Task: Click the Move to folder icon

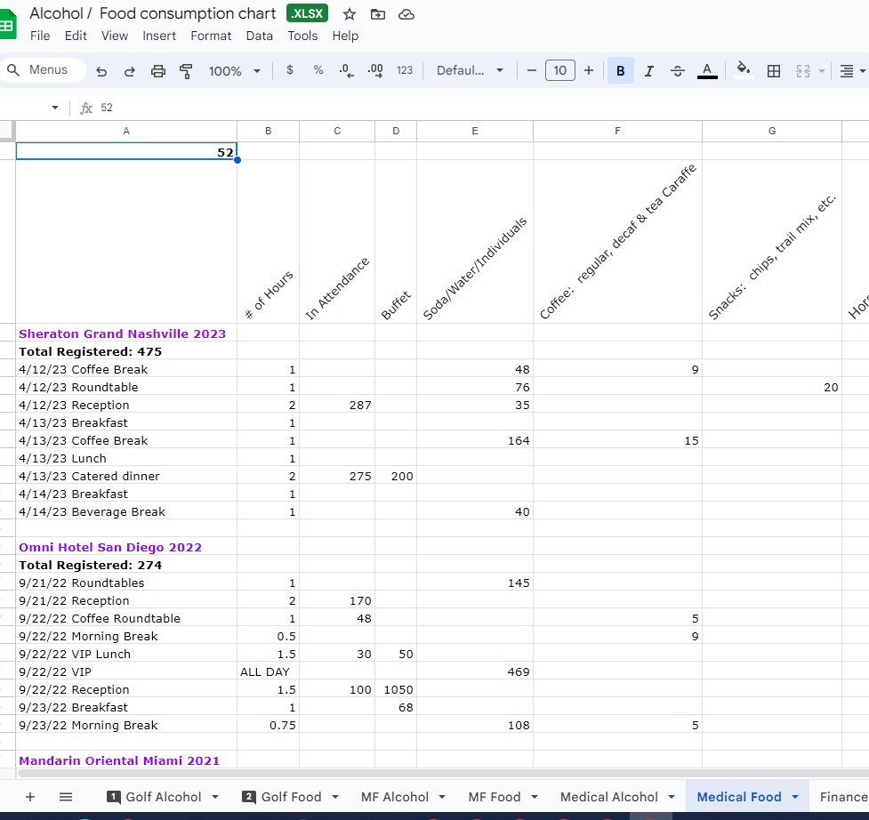Action: (378, 14)
